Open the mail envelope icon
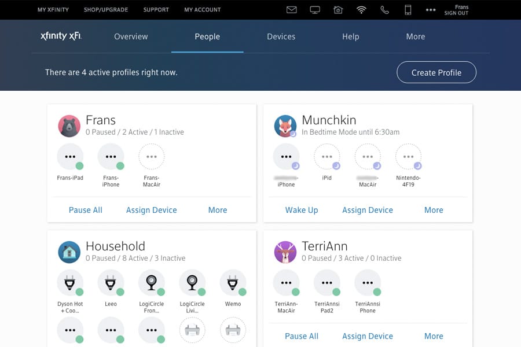The image size is (521, 347). coord(291,10)
